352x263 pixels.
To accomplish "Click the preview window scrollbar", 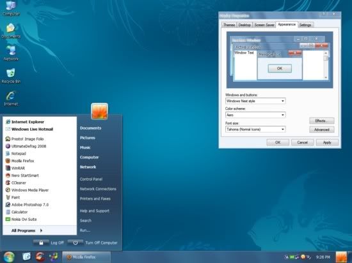I will tap(326, 65).
